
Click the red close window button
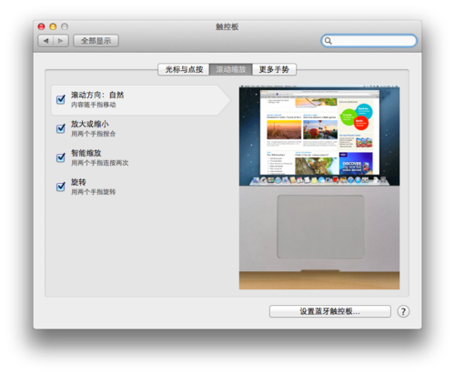click(41, 26)
